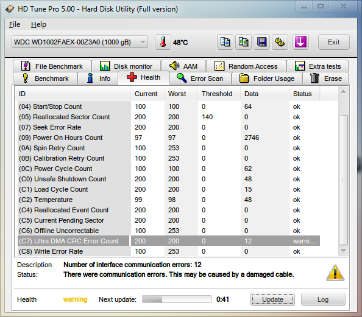Click the purple down-arrow minimize-to-tray icon
362x317 pixels.
pos(300,42)
